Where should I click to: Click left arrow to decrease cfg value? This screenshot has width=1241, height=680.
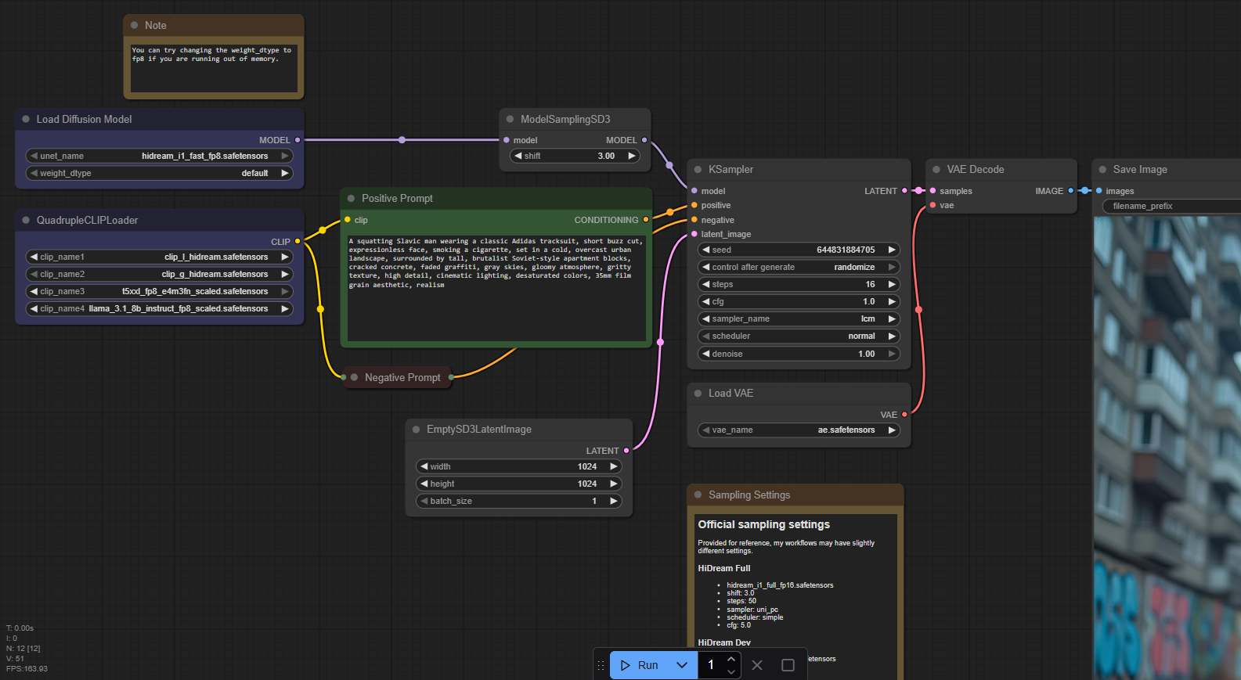pos(705,302)
